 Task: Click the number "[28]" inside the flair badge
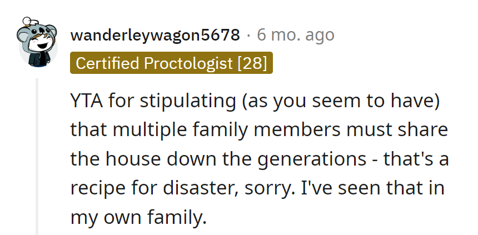coord(252,64)
